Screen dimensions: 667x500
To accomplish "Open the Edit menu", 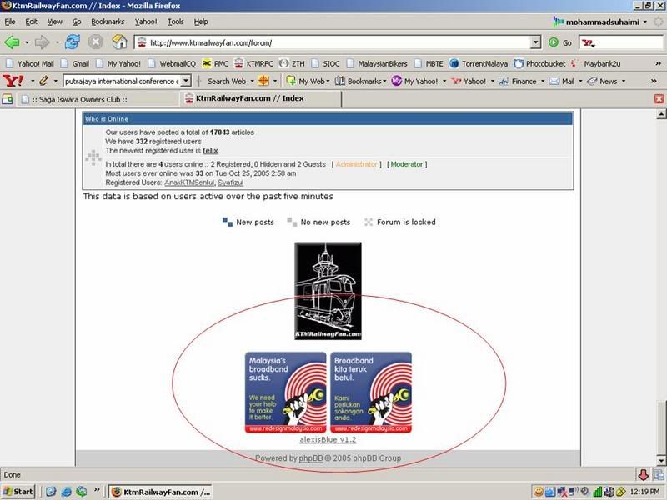I will [31, 22].
